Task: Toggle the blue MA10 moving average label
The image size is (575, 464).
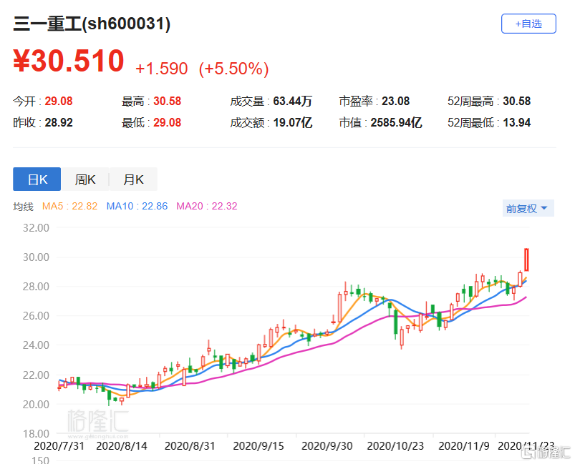Action: (137, 207)
